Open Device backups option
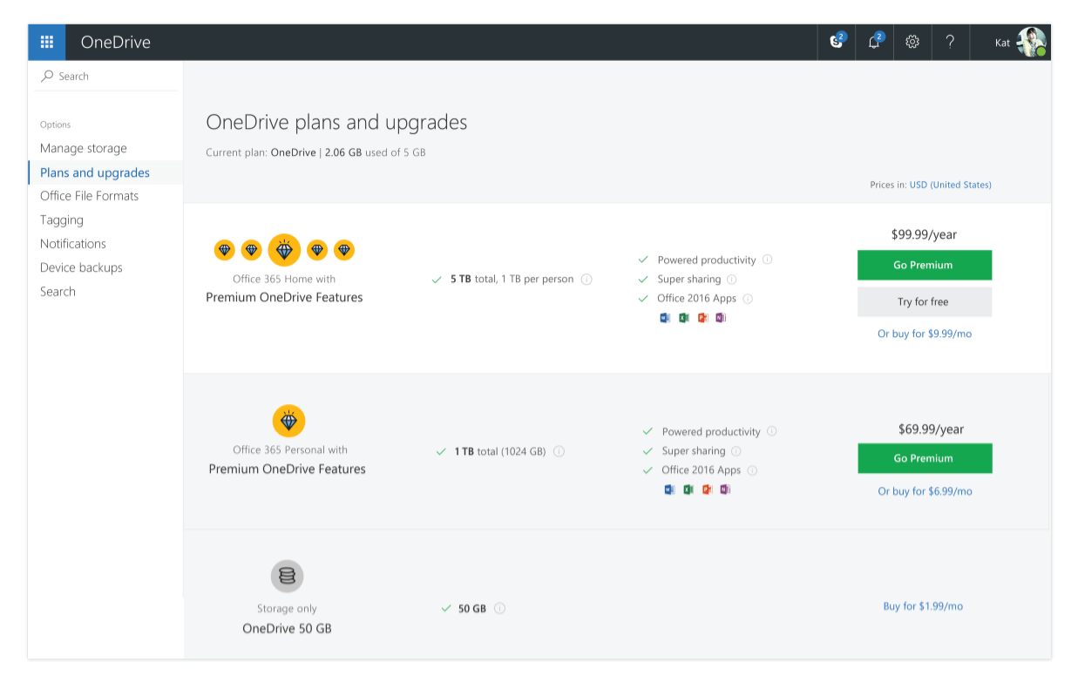Image resolution: width=1078 pixels, height=682 pixels. [x=81, y=267]
